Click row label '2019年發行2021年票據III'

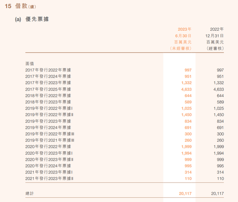click(x=50, y=140)
